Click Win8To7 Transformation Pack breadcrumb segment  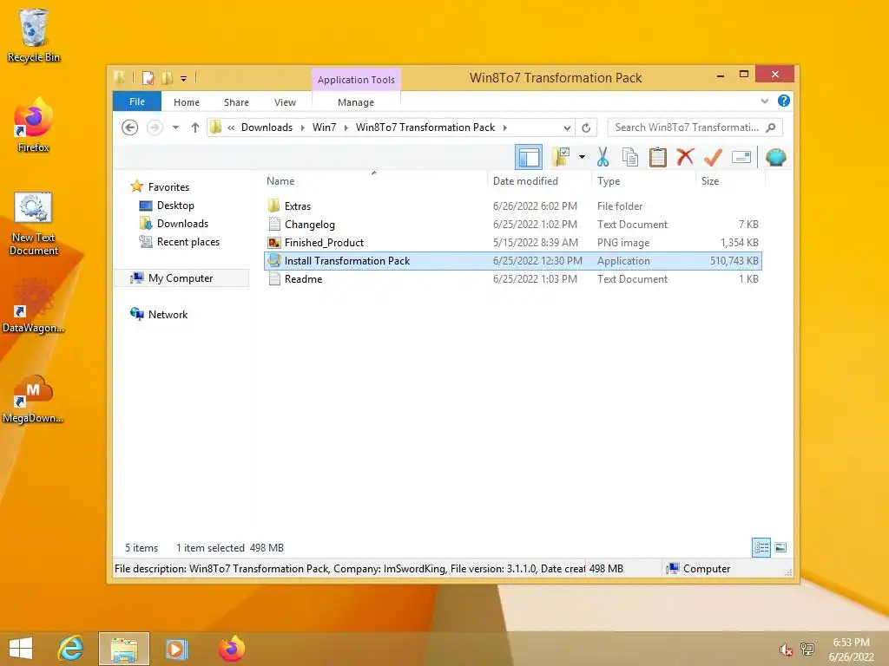pyautogui.click(x=425, y=127)
